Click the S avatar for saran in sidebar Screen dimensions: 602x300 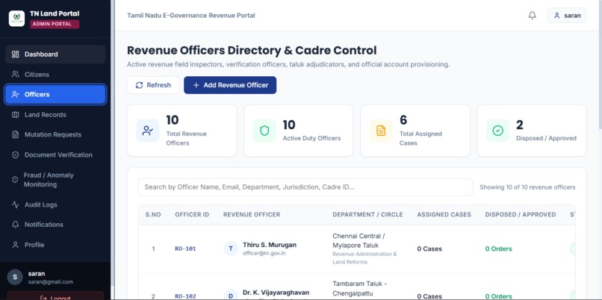[x=15, y=277]
